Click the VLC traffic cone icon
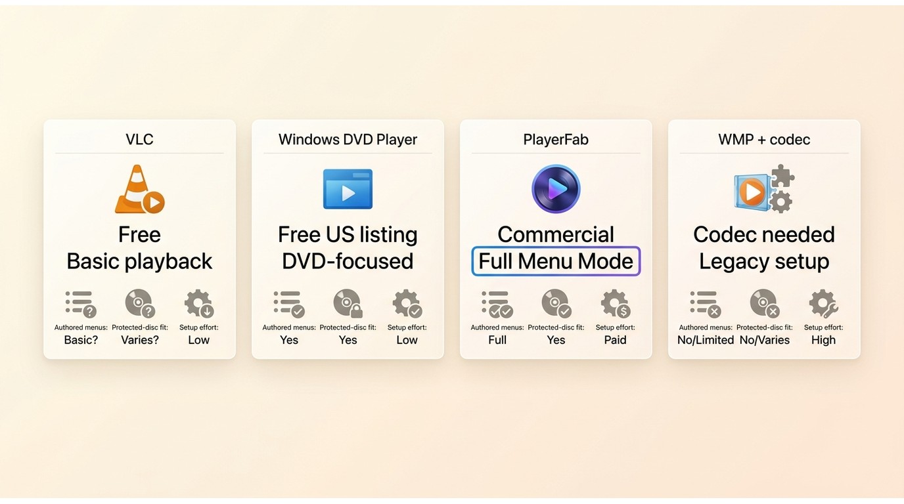The height and width of the screenshot is (504, 904). (x=139, y=189)
